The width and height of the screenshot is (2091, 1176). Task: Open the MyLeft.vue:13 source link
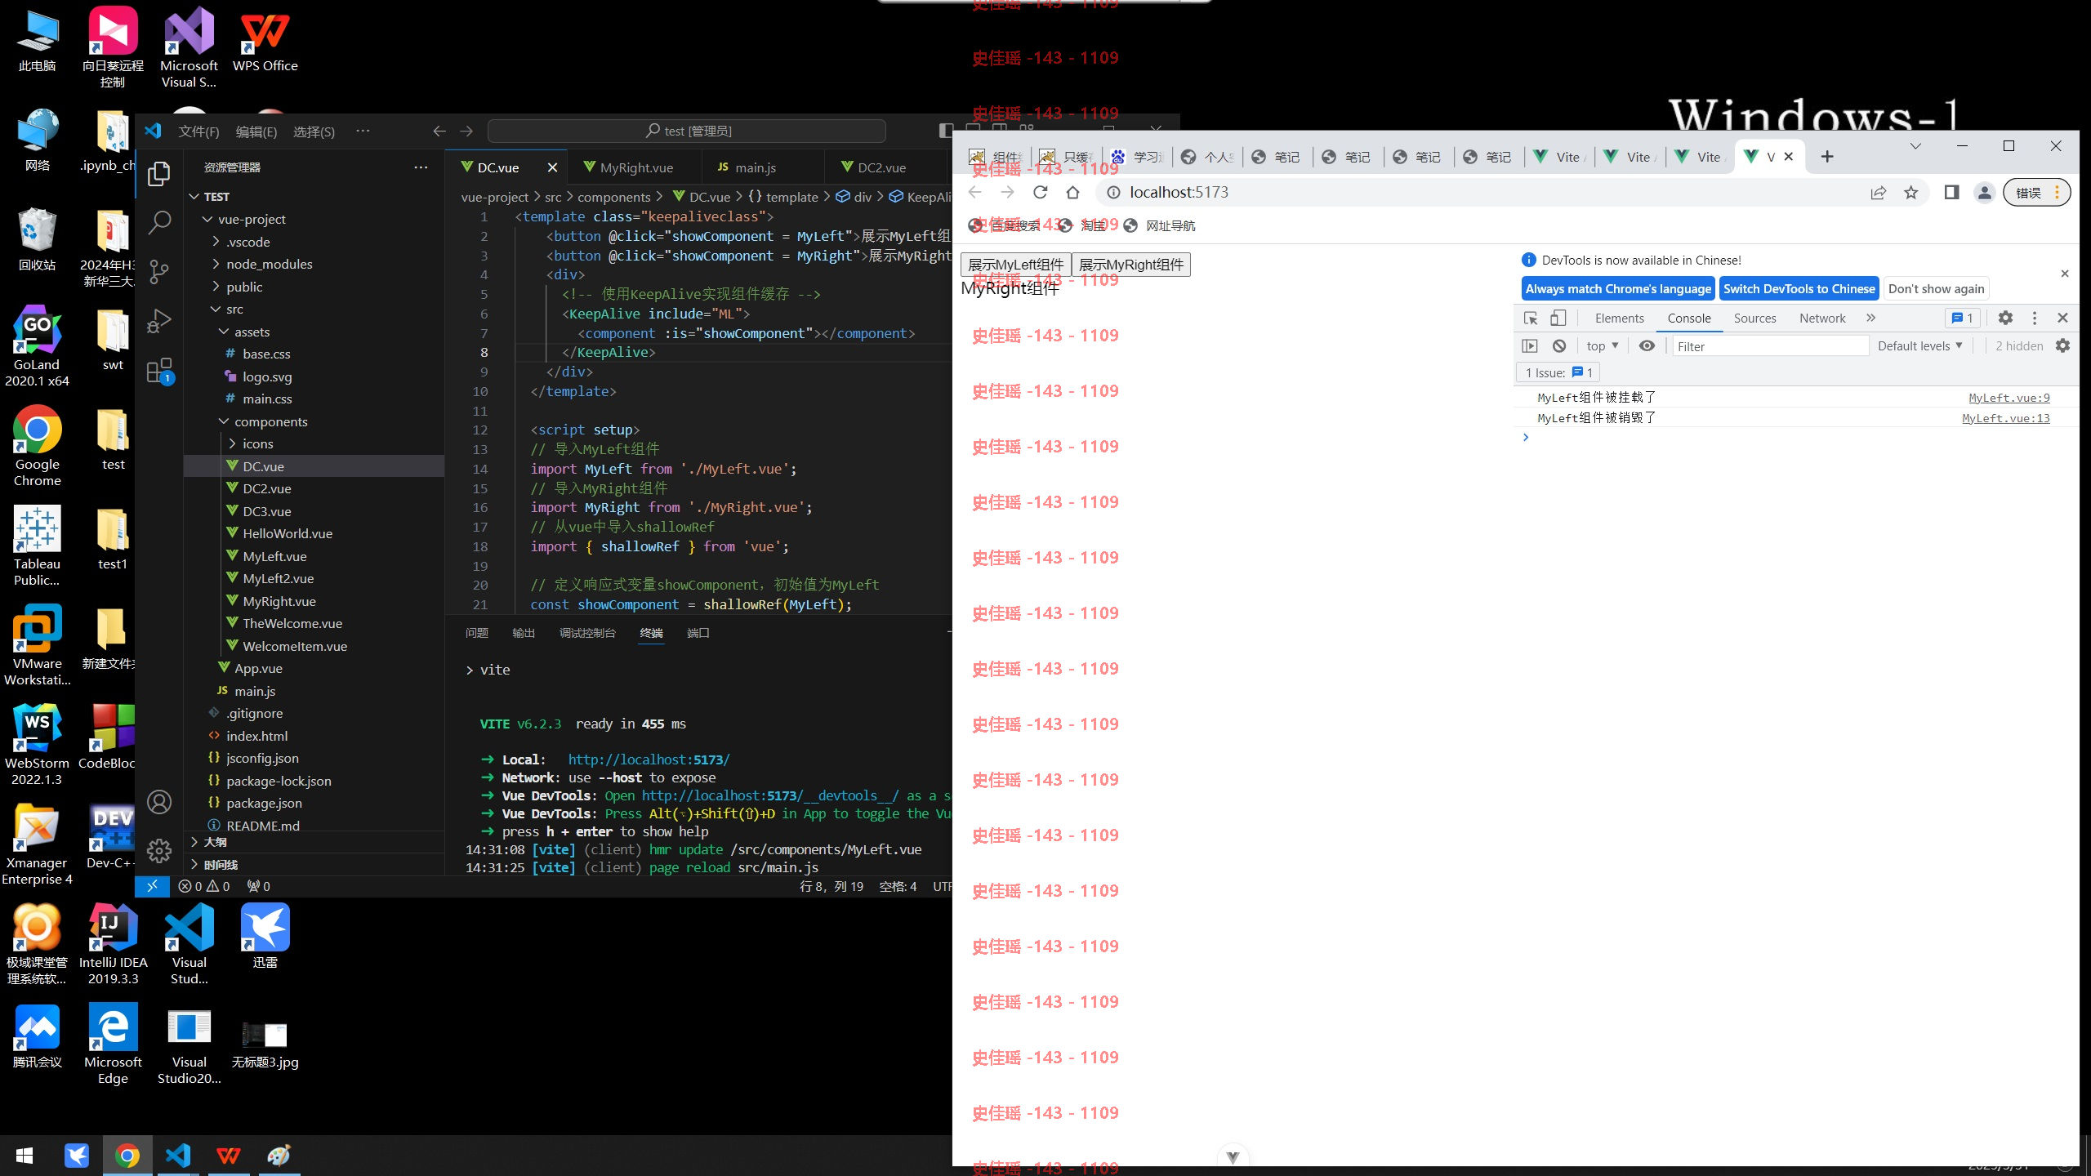pos(2006,418)
